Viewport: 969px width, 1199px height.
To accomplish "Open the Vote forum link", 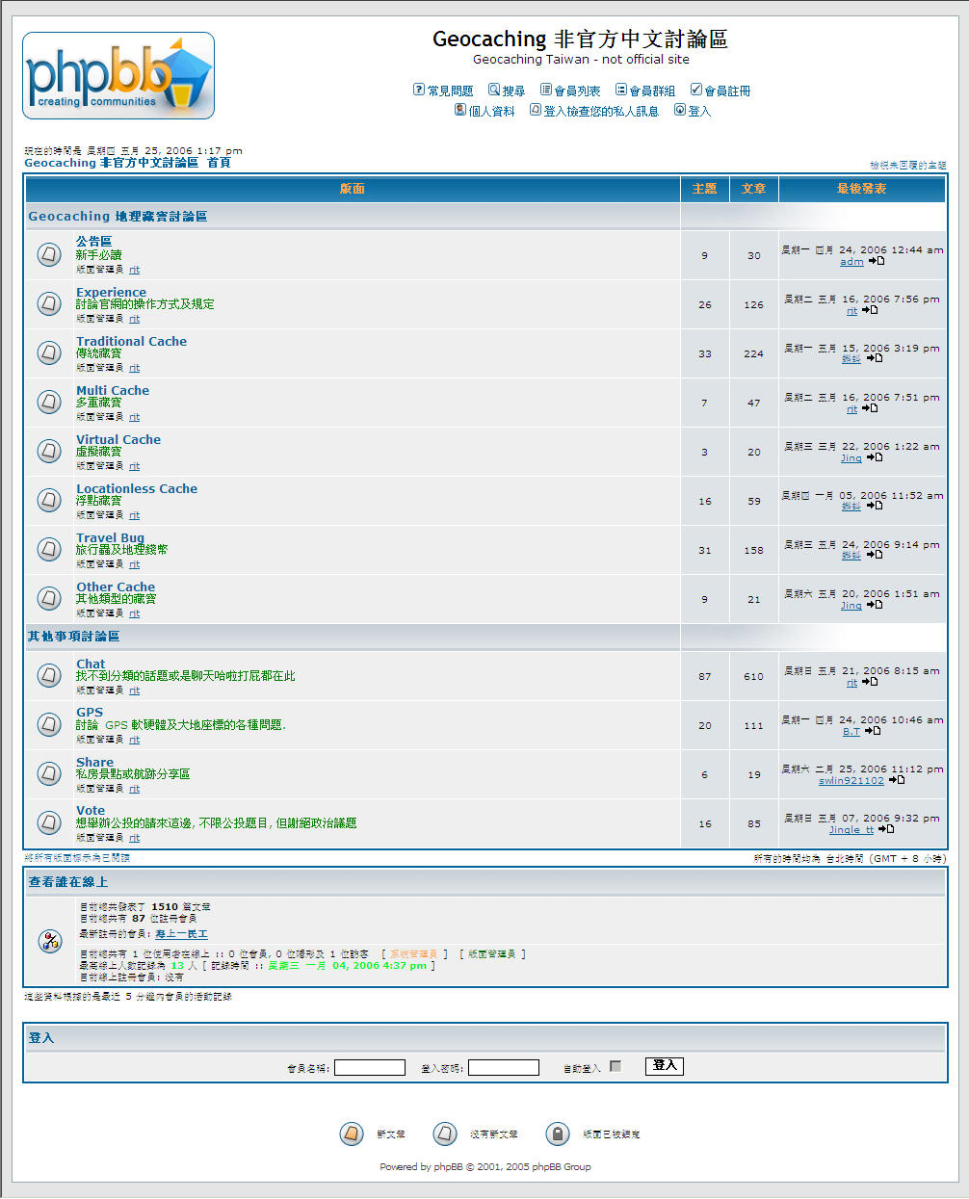I will 91,810.
